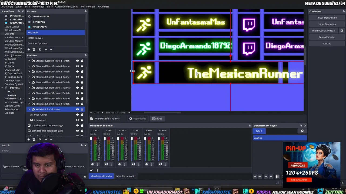Screen dimensions: 346x194
Task: Open advanced audio properties gears icon
Action: (91, 170)
